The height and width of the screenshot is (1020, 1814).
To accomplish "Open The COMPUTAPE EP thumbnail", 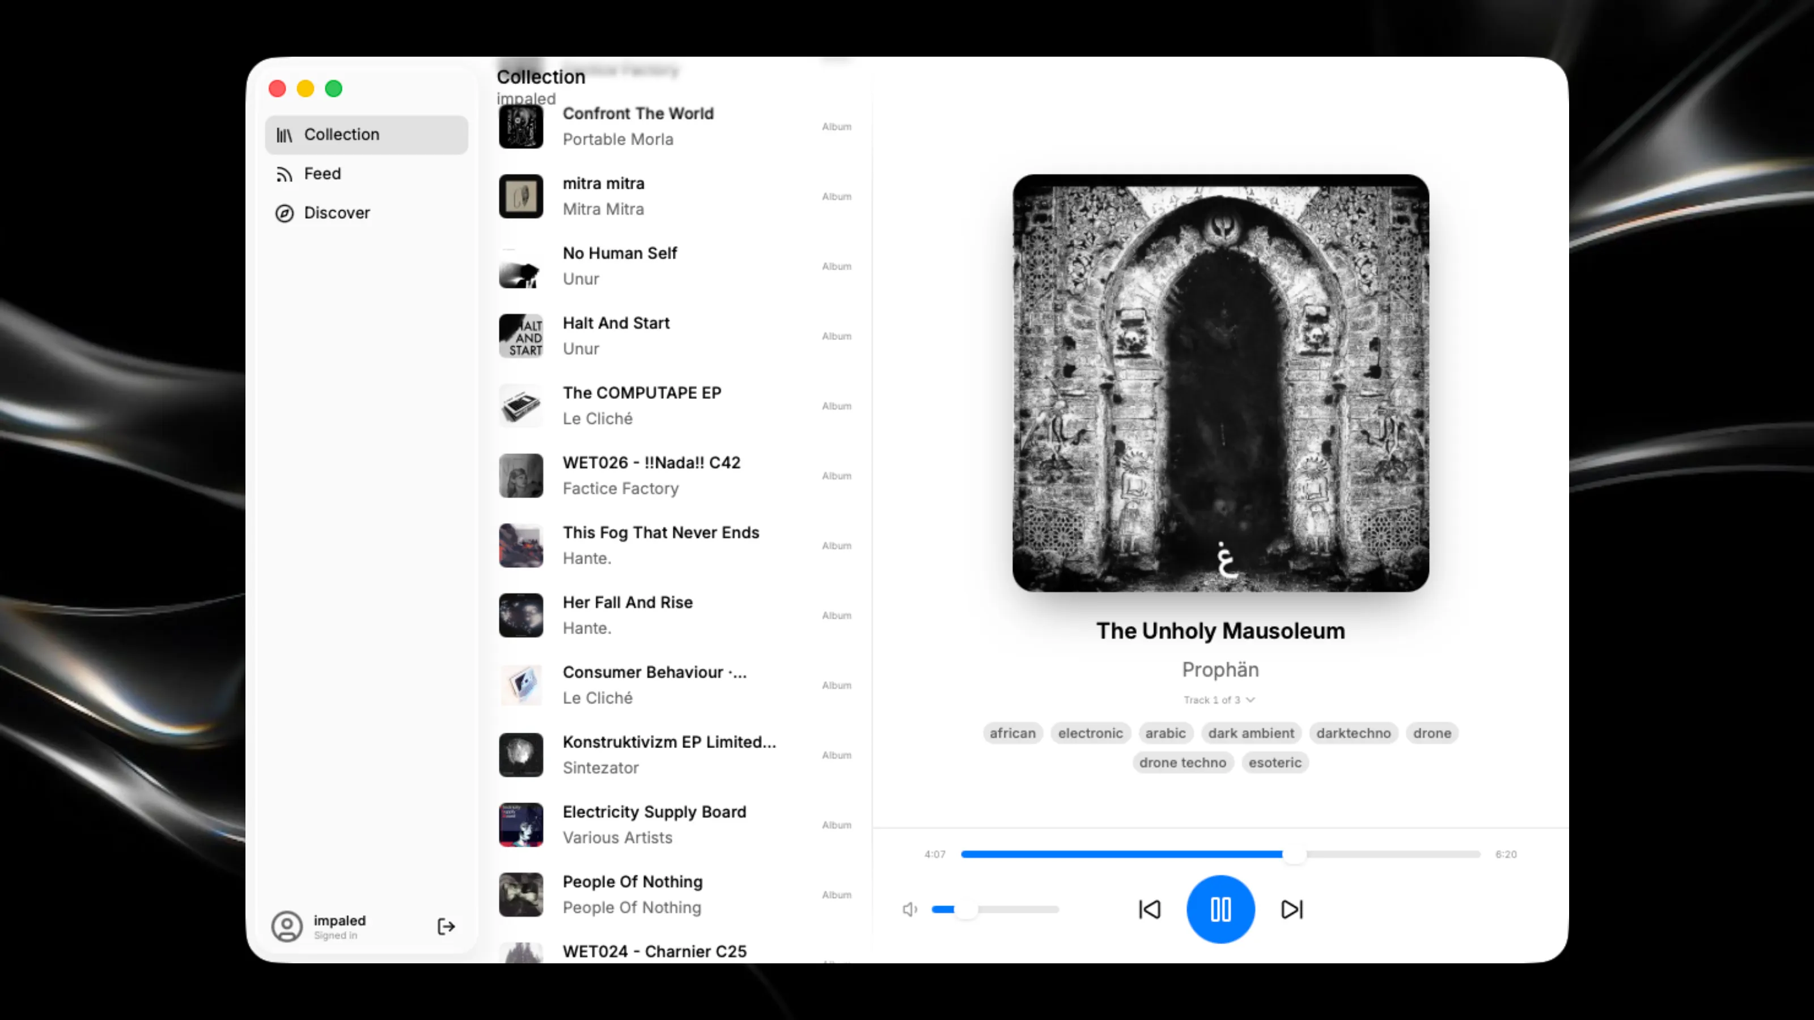I will coord(521,406).
